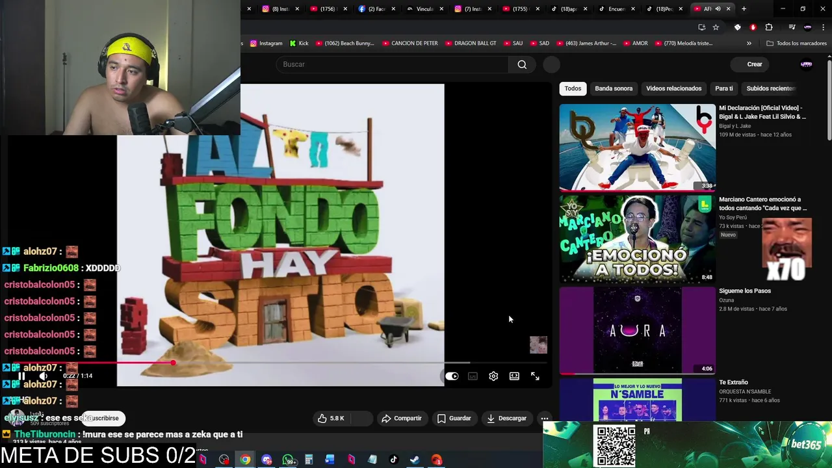Open WhatsApp from the taskbar
832x468 pixels.
[x=289, y=460]
